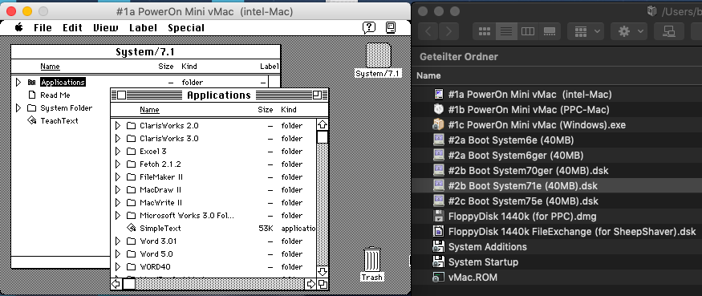Click the Applications window zoom box

(318, 95)
